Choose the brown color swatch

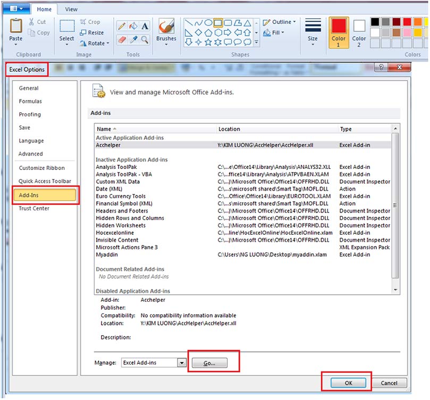[397, 32]
